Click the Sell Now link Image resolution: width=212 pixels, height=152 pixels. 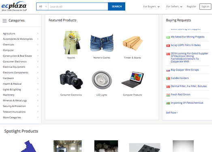[172, 113]
